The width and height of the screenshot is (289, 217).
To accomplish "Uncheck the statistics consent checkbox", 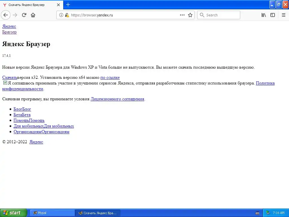I will pyautogui.click(x=5, y=83).
